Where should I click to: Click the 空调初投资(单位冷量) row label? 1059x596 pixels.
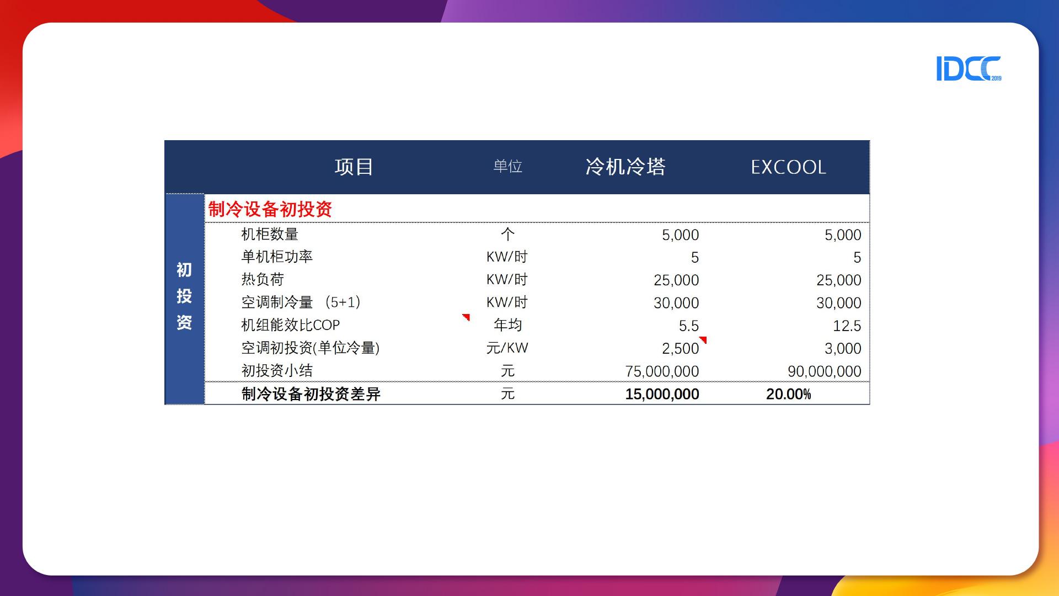coord(310,348)
